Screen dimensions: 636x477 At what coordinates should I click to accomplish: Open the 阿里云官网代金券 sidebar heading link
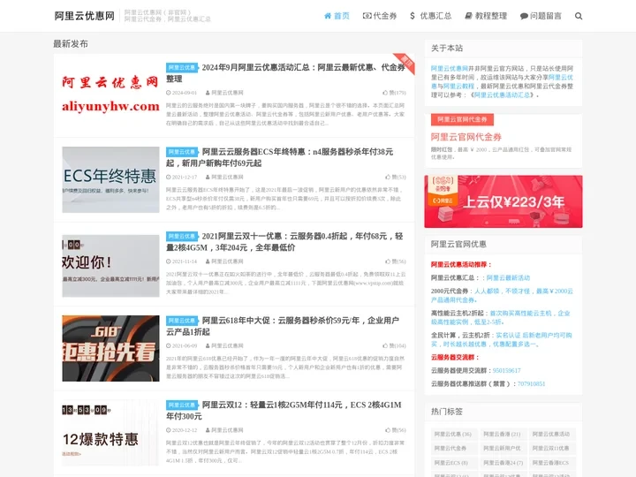tap(466, 137)
